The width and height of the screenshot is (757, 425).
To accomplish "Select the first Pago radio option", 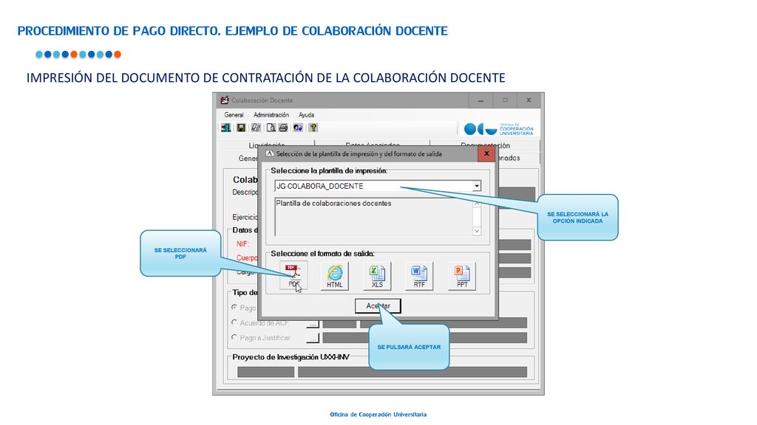I will pyautogui.click(x=234, y=307).
